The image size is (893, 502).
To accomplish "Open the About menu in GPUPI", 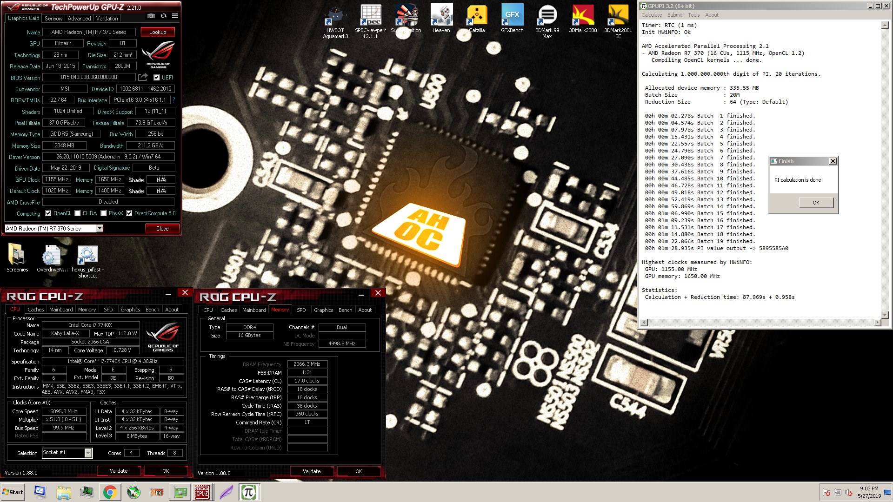I will (x=712, y=15).
